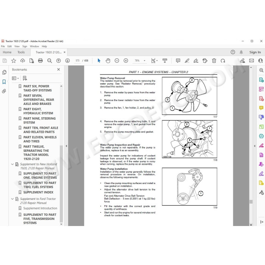Viewport: 265px width, 265px height.
Task: Click share link with others icon
Action: click(x=243, y=61)
